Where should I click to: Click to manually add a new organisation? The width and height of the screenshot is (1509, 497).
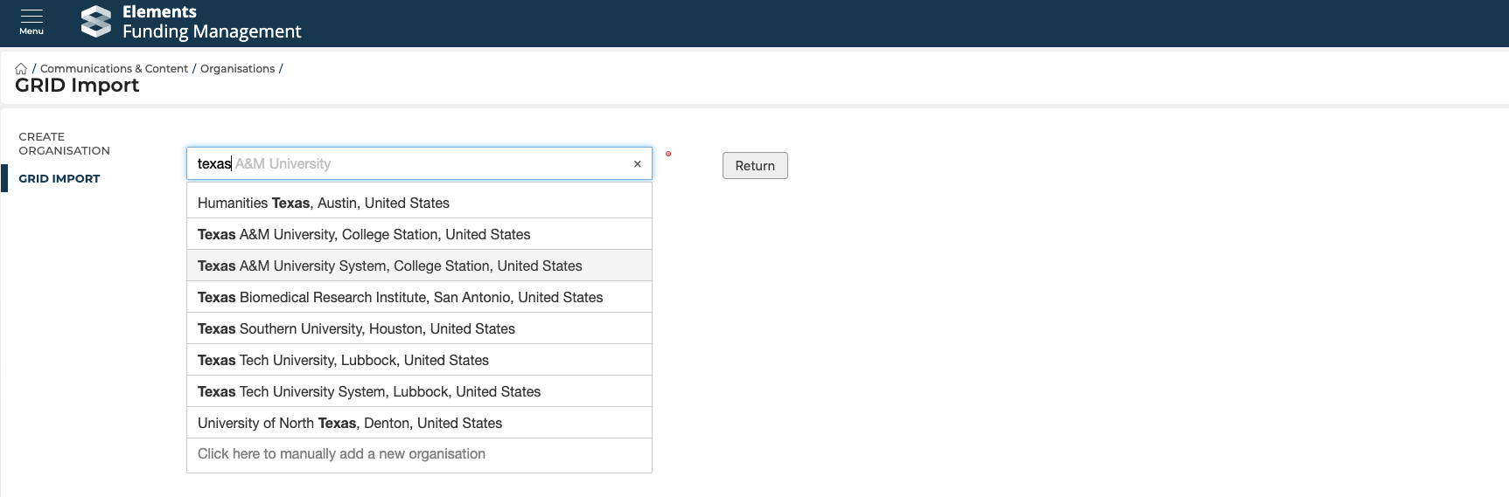tap(341, 454)
